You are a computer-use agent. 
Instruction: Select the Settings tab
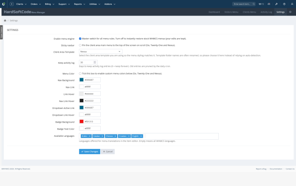[x=280, y=12]
